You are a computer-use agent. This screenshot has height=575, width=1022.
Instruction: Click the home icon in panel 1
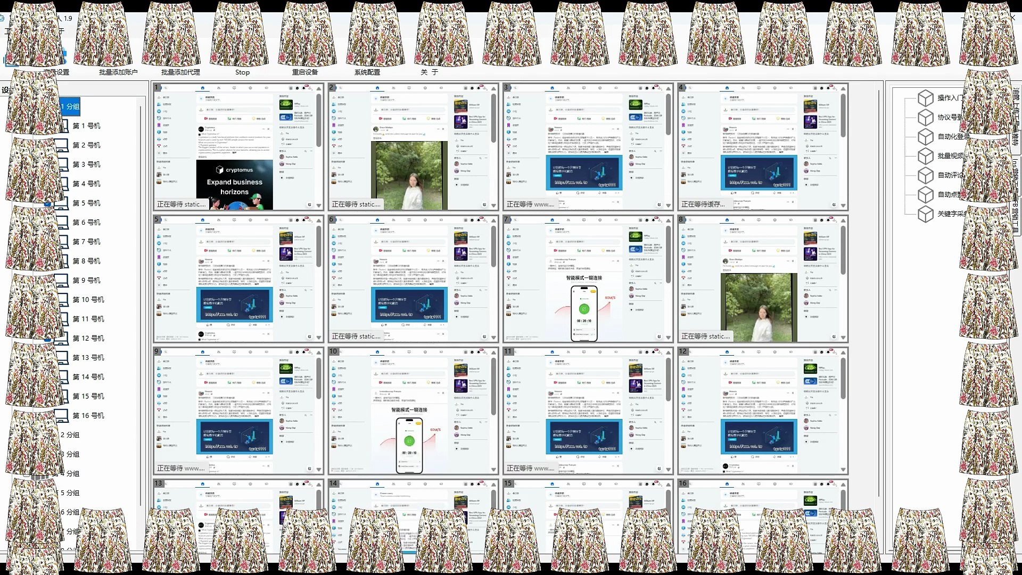point(203,88)
